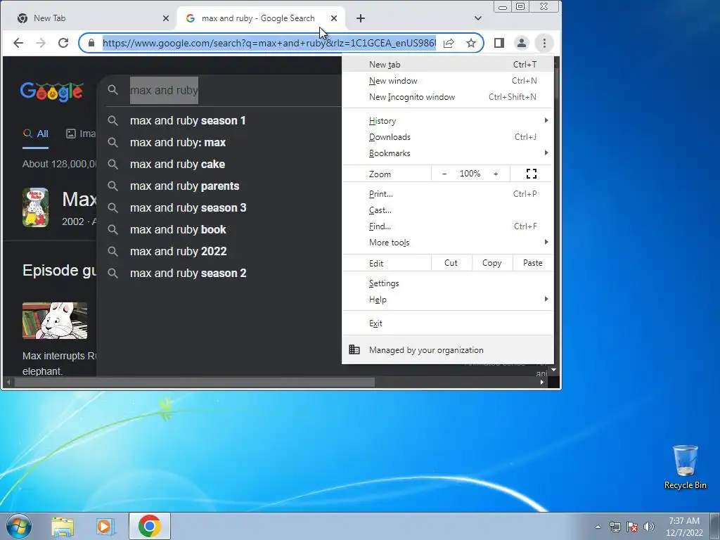This screenshot has width=720, height=540.
Task: Click the Chrome taskbar icon
Action: click(x=149, y=526)
